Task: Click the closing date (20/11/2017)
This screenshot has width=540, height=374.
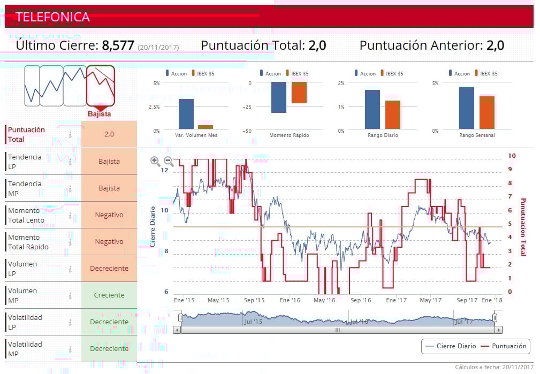Action: (158, 47)
